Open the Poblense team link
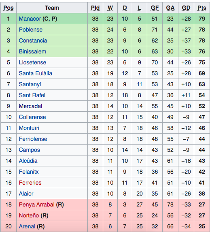The image size is (212, 232). pos(31,30)
